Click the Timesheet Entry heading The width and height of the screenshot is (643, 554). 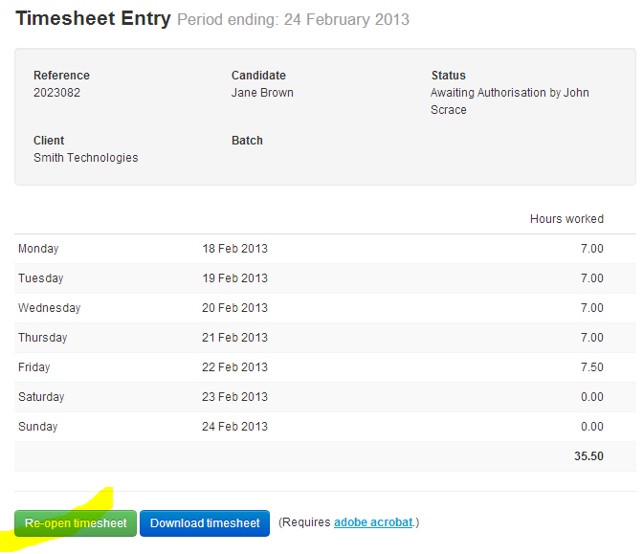pyautogui.click(x=93, y=19)
